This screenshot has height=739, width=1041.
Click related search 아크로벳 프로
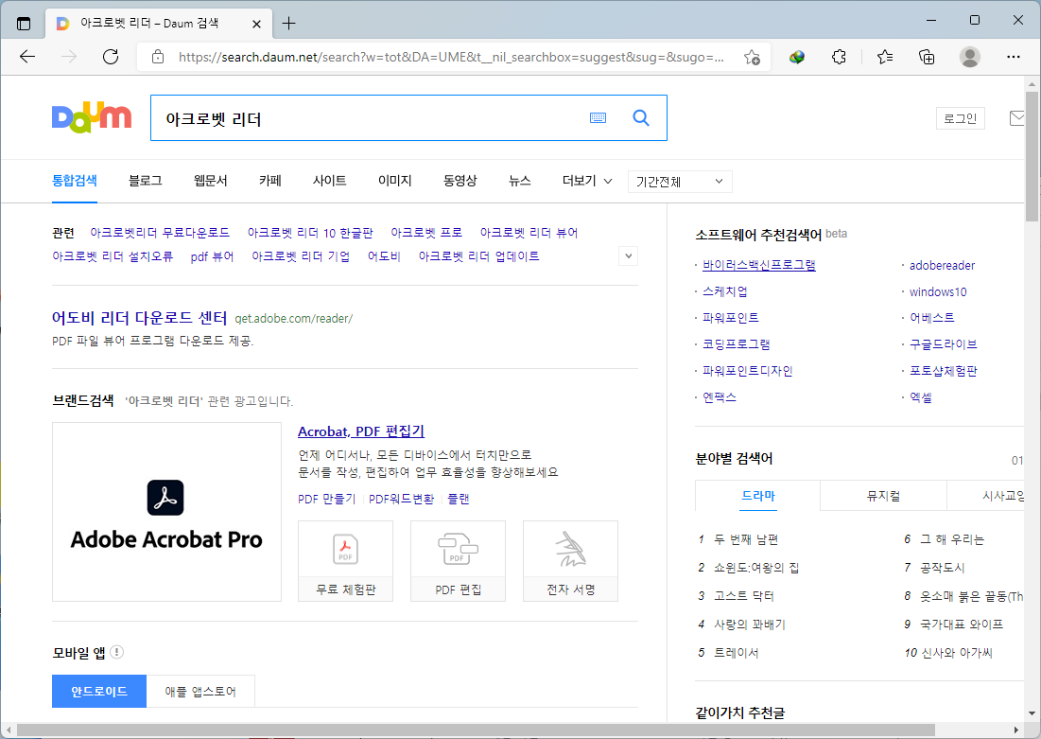426,233
